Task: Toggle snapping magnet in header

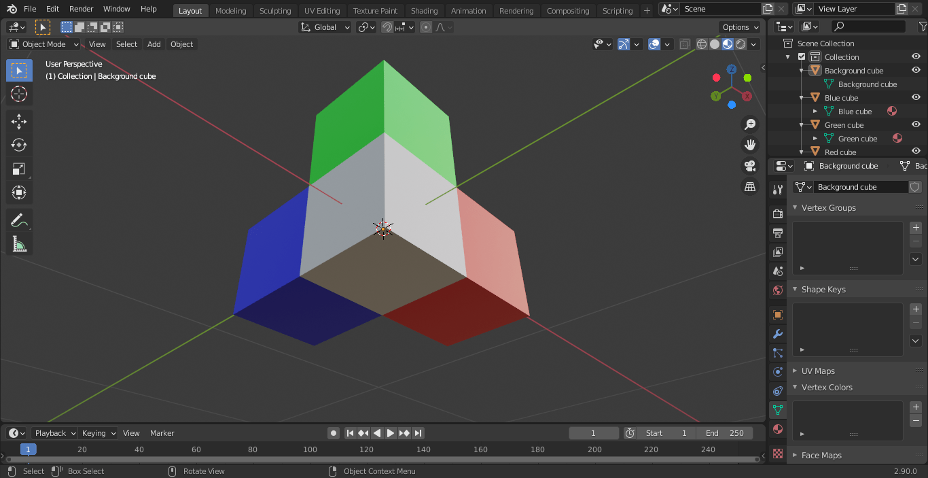Action: pyautogui.click(x=387, y=27)
